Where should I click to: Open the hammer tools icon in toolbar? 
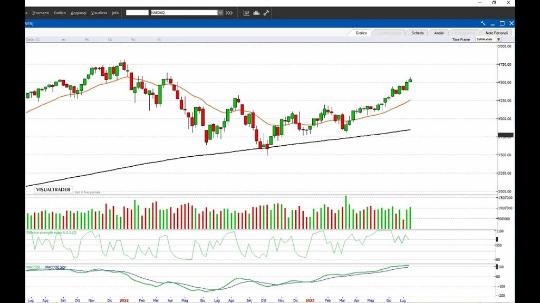(266, 13)
